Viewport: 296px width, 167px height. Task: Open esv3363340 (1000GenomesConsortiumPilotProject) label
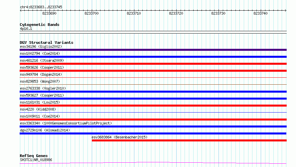click(x=66, y=123)
